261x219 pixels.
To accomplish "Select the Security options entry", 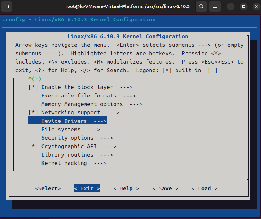I will (x=67, y=138).
